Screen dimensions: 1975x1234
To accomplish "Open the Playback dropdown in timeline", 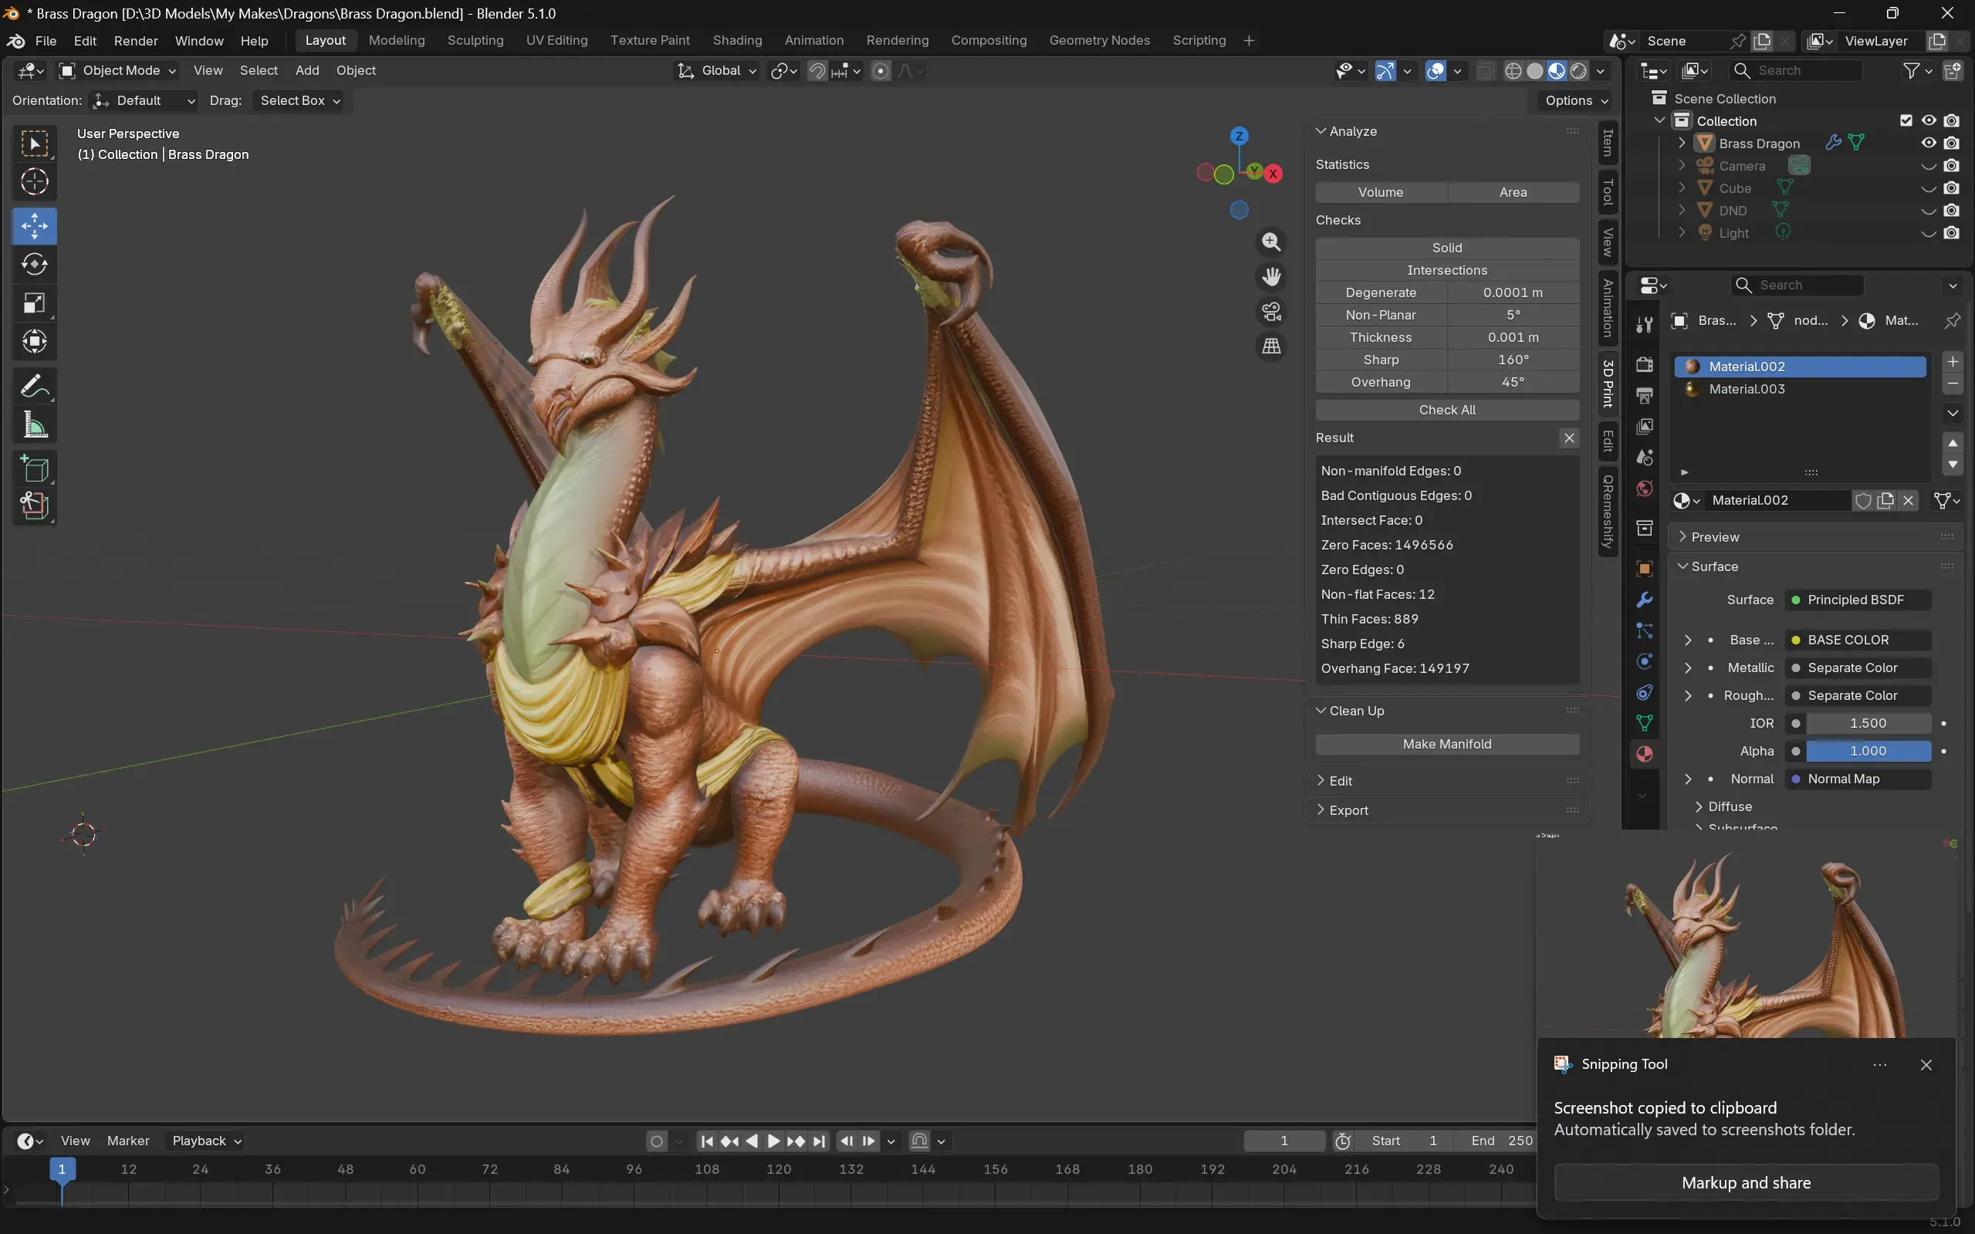I will 207,1141.
